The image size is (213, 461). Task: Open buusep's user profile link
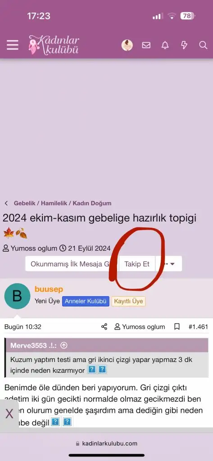click(x=49, y=289)
